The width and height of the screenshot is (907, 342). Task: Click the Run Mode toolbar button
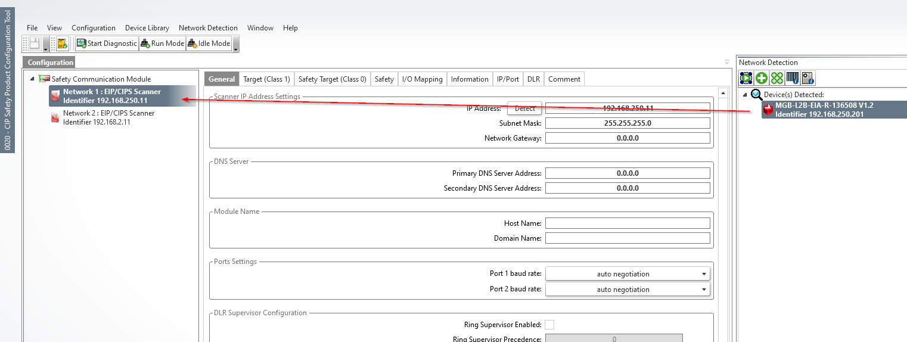coord(162,43)
